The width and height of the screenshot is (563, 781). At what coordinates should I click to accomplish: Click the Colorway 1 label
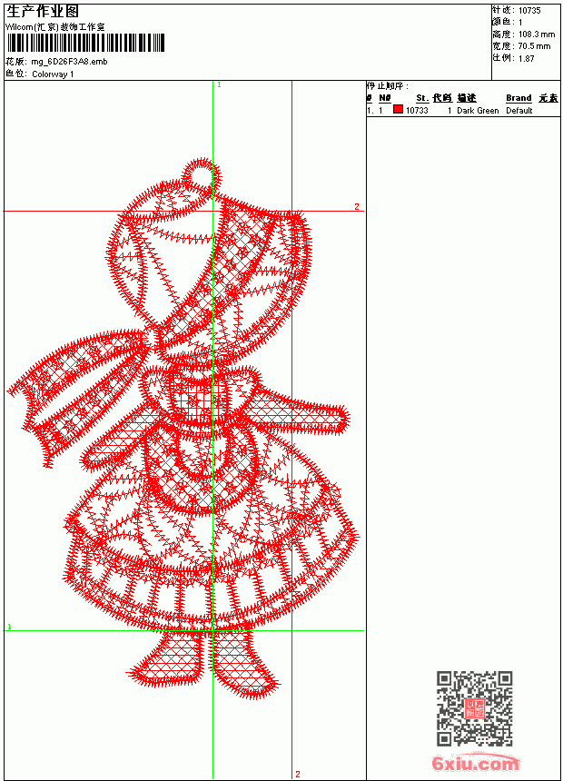click(53, 74)
